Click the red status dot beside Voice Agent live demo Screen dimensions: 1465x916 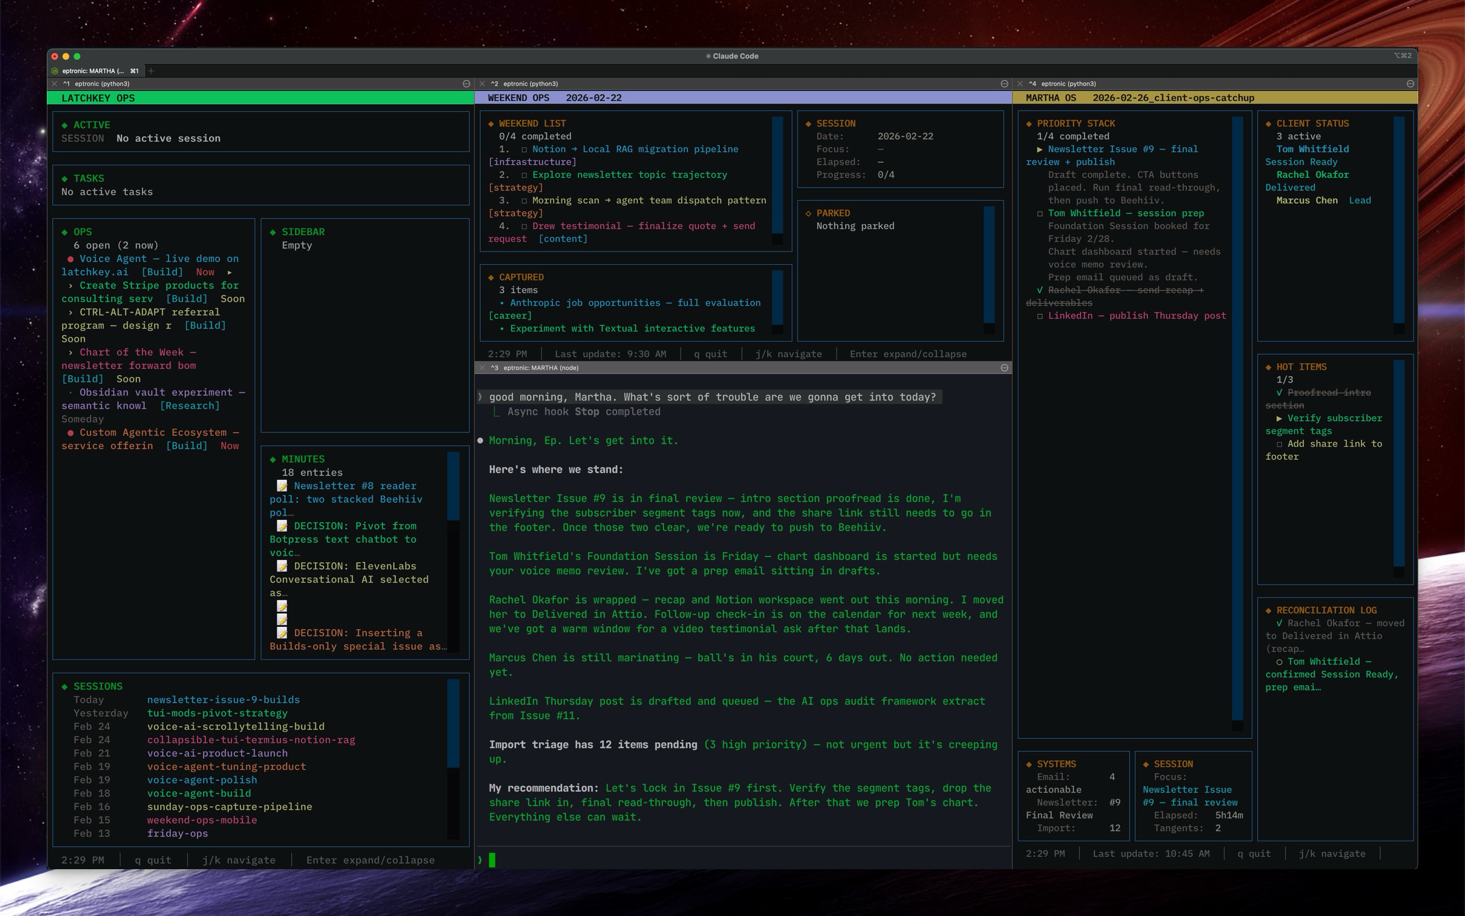coord(71,259)
